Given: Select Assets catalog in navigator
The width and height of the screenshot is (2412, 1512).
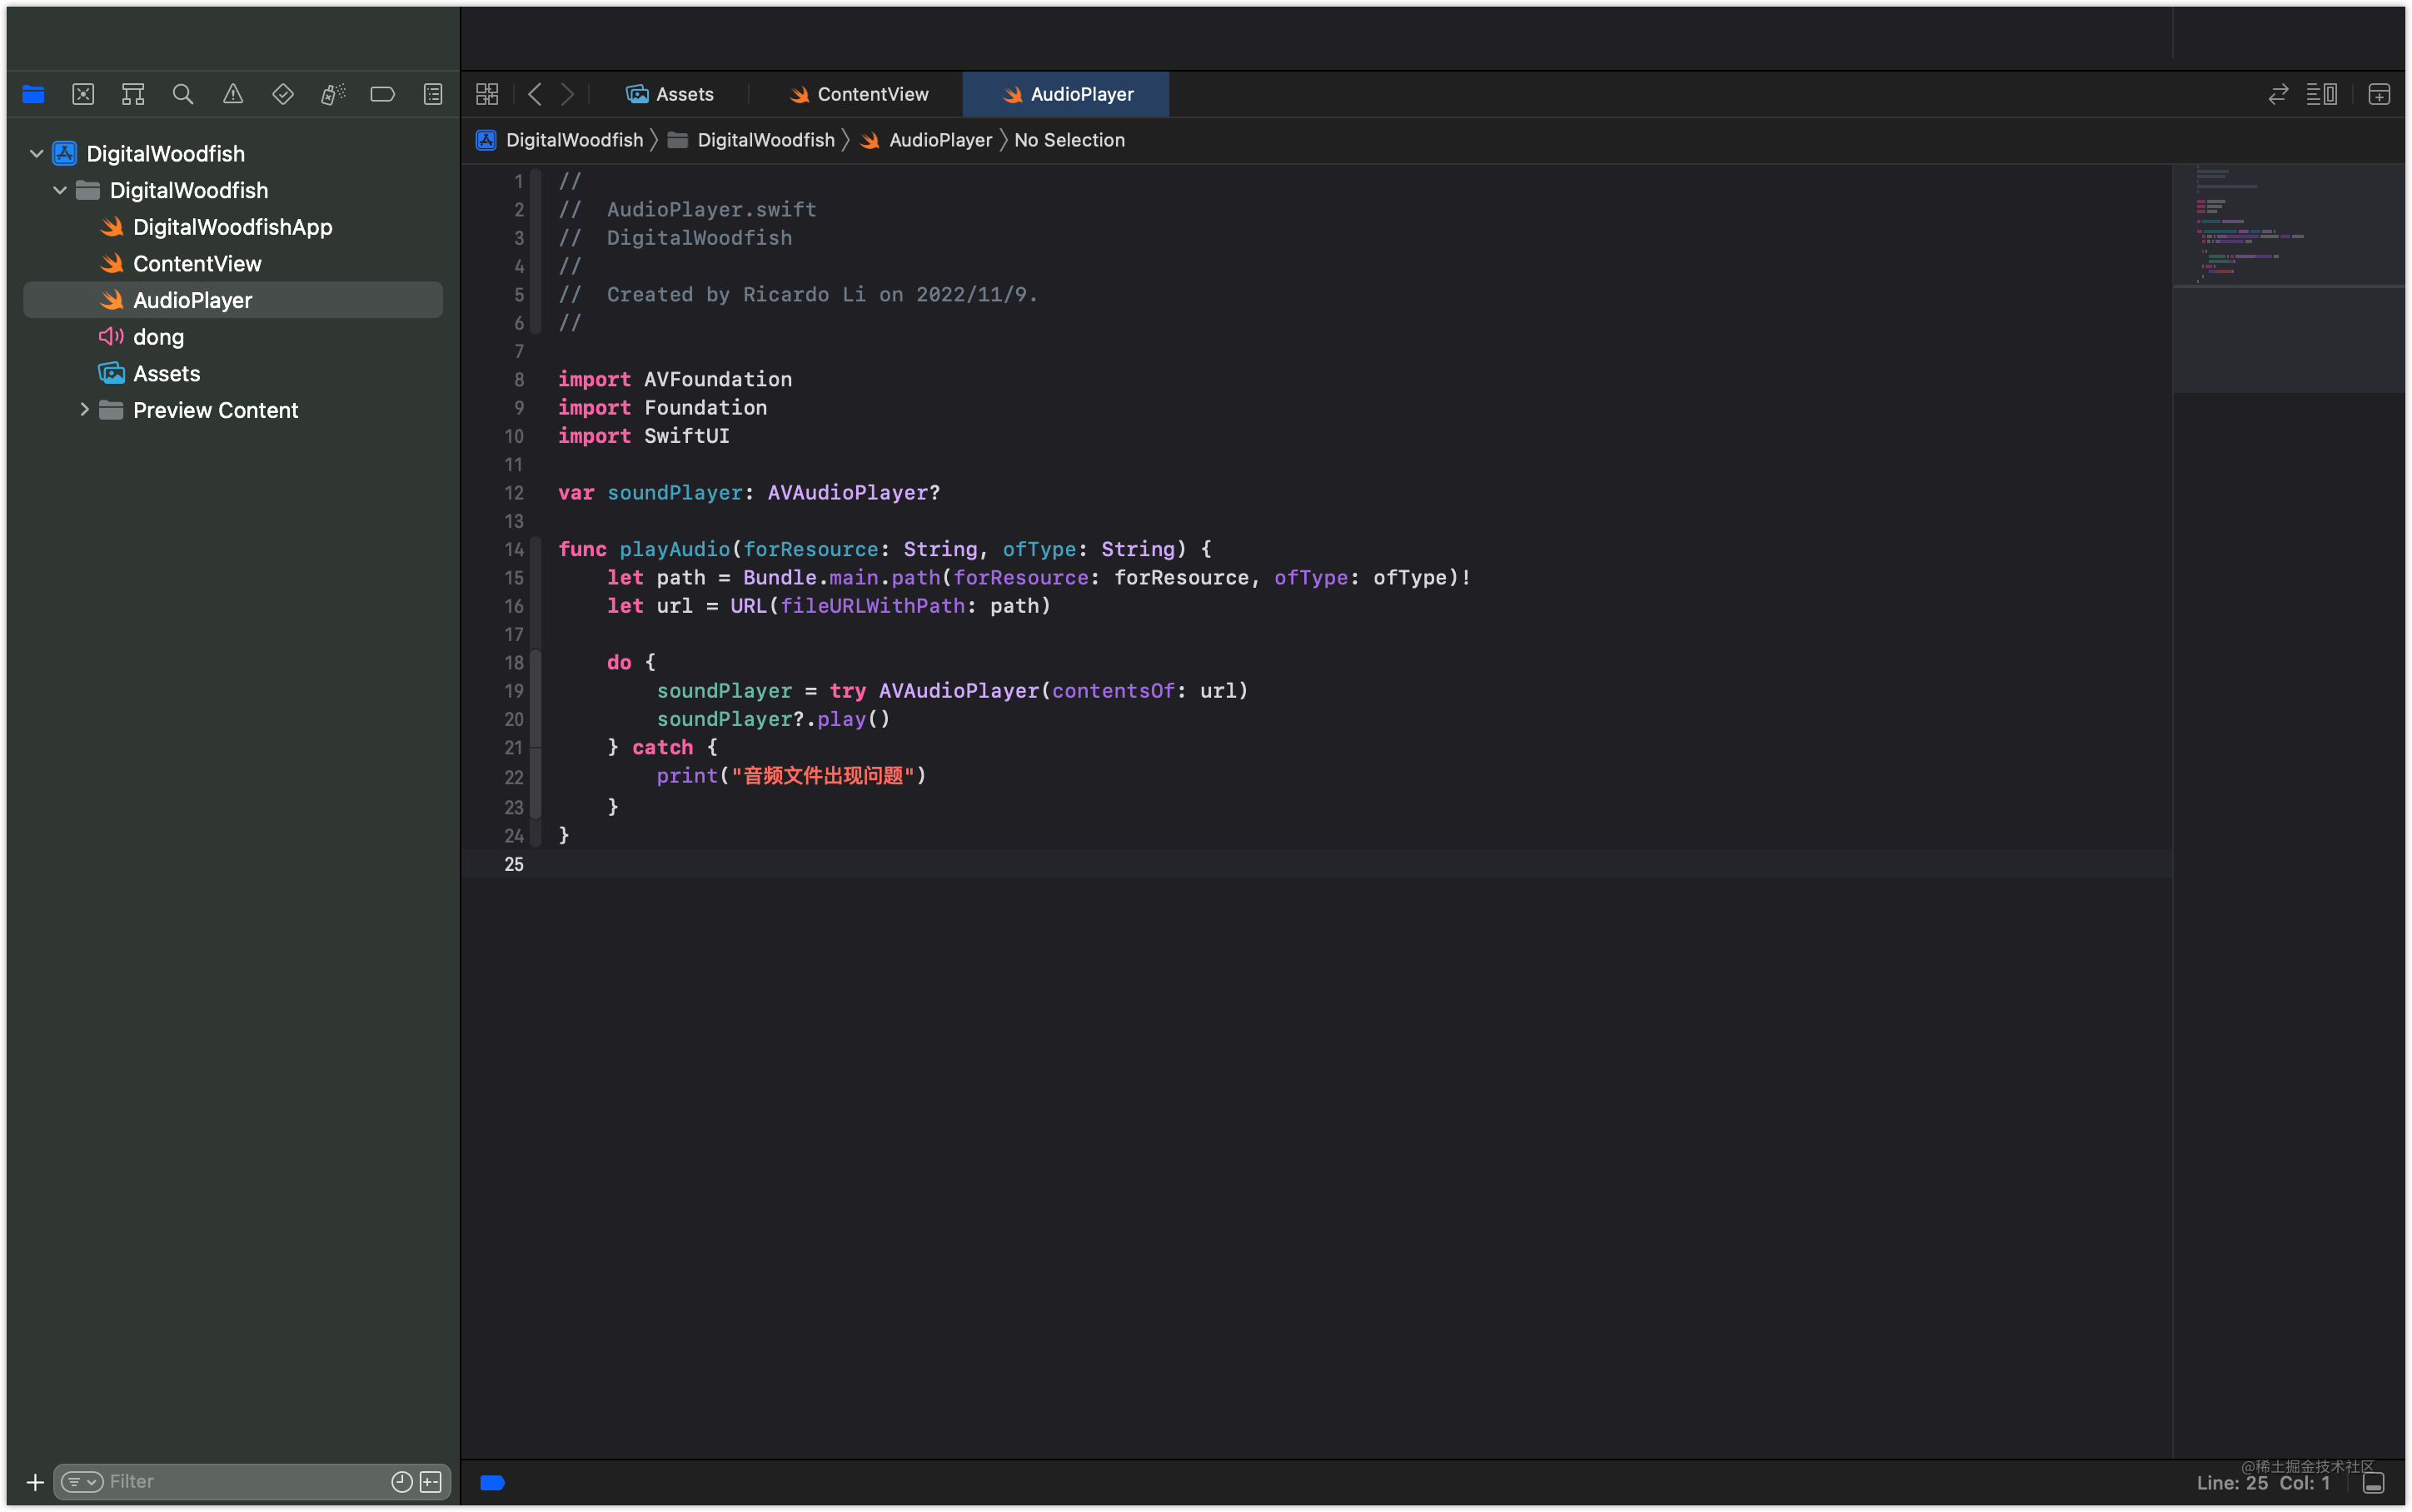Looking at the screenshot, I should (233, 374).
